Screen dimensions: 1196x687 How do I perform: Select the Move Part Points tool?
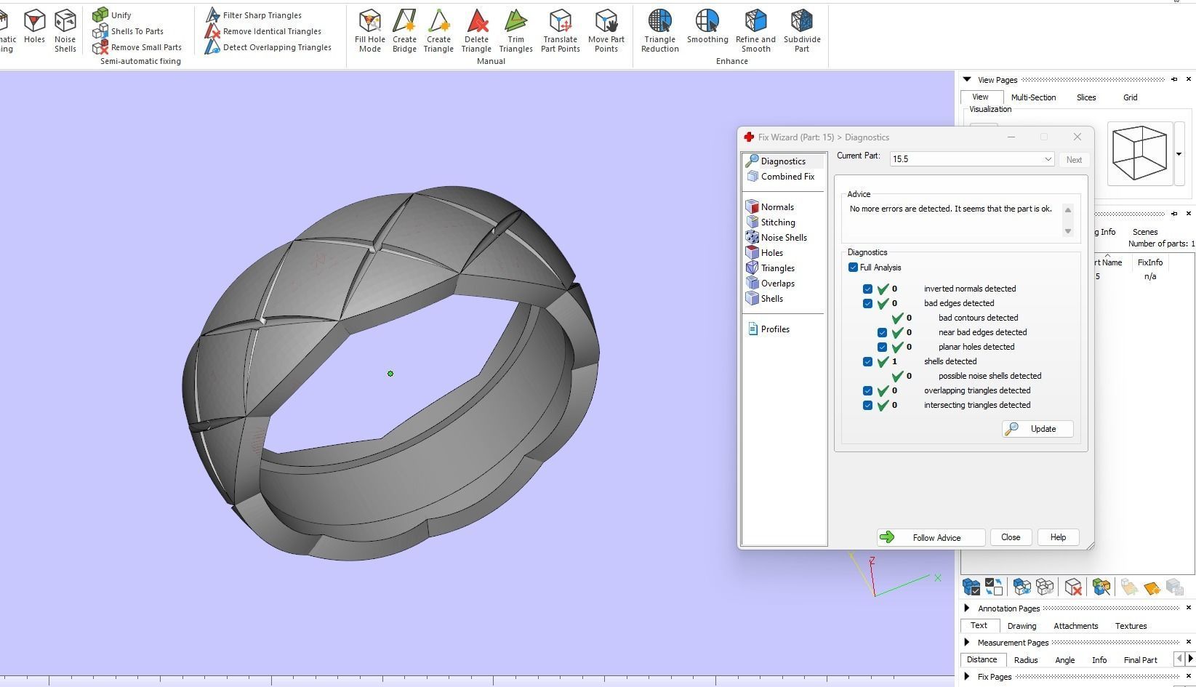click(606, 31)
